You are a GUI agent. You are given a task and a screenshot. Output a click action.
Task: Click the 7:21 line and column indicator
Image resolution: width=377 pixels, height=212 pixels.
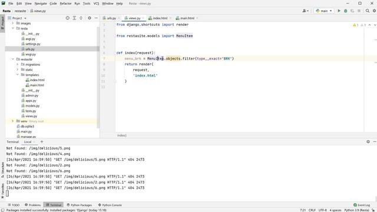click(303, 210)
